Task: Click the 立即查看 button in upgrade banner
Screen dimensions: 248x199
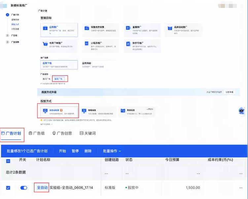Action: point(229,92)
